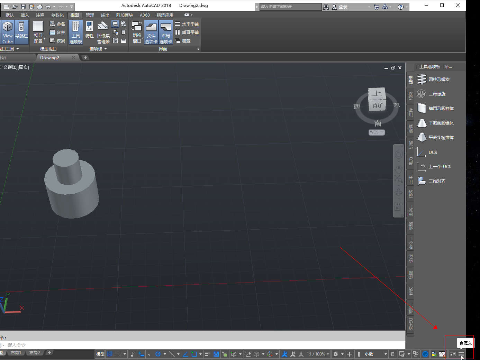Select the 圆柱形螺旋 helix tool
Screen dimensions: 480x360
click(x=438, y=80)
